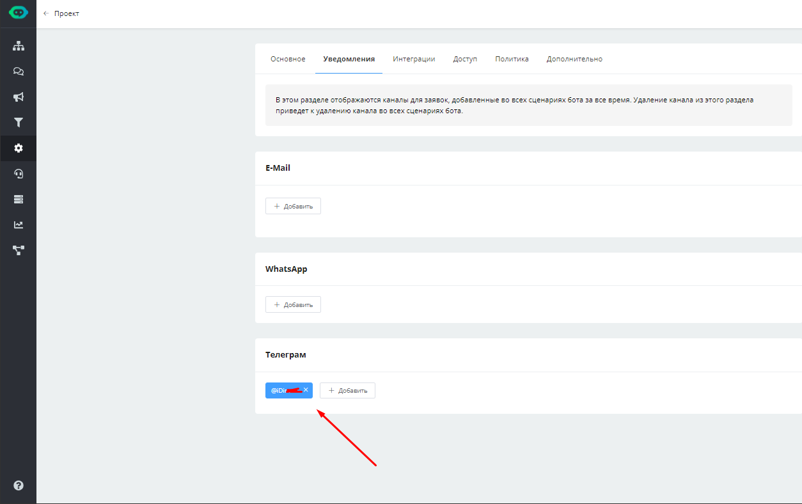Screen dimensions: 802x504
Task: Open the chats (speech bubbles) sidebar icon
Action: 19,72
